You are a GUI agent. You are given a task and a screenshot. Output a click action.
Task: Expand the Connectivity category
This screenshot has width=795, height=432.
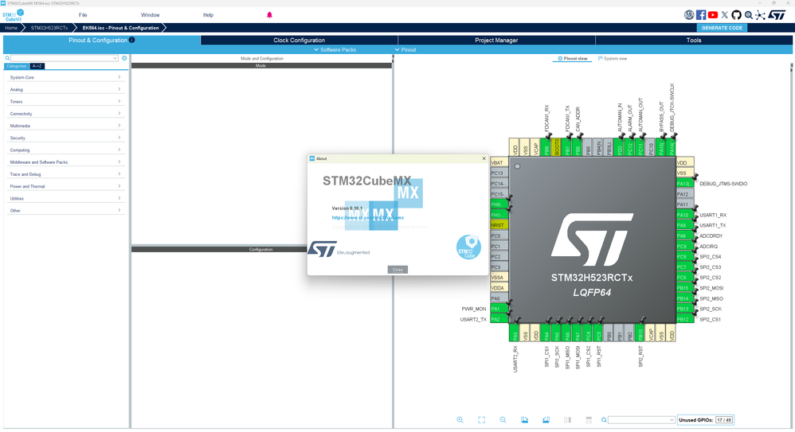pyautogui.click(x=65, y=114)
